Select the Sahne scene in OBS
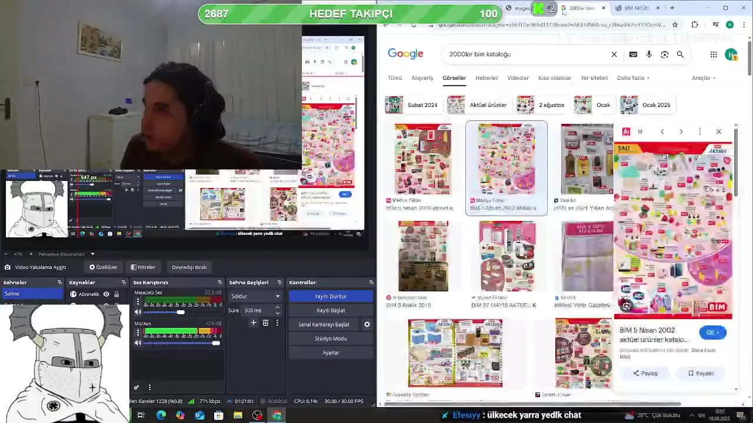The width and height of the screenshot is (753, 423). (x=31, y=294)
